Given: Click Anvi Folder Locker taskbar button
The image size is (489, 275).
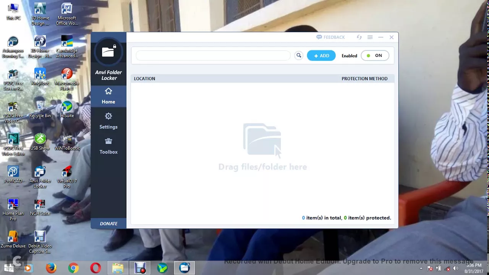Looking at the screenshot, I should pos(185,268).
